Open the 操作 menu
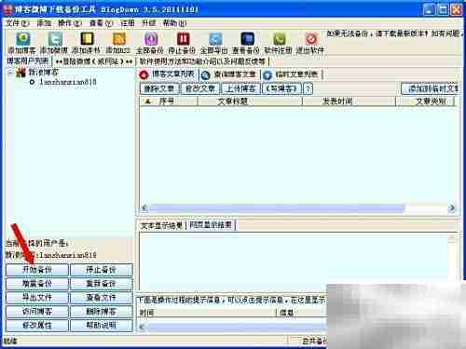The image size is (466, 349). (70, 23)
